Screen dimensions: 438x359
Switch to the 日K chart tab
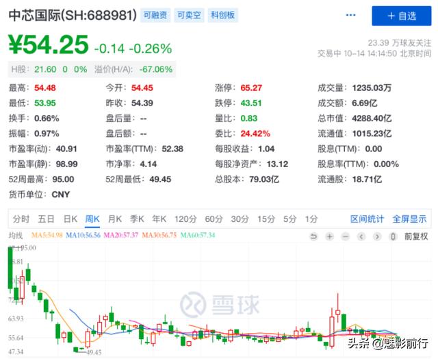(x=70, y=219)
